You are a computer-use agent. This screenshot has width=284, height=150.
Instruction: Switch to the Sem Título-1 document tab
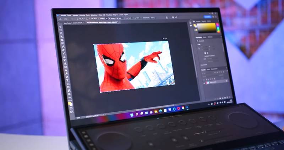tap(73, 23)
